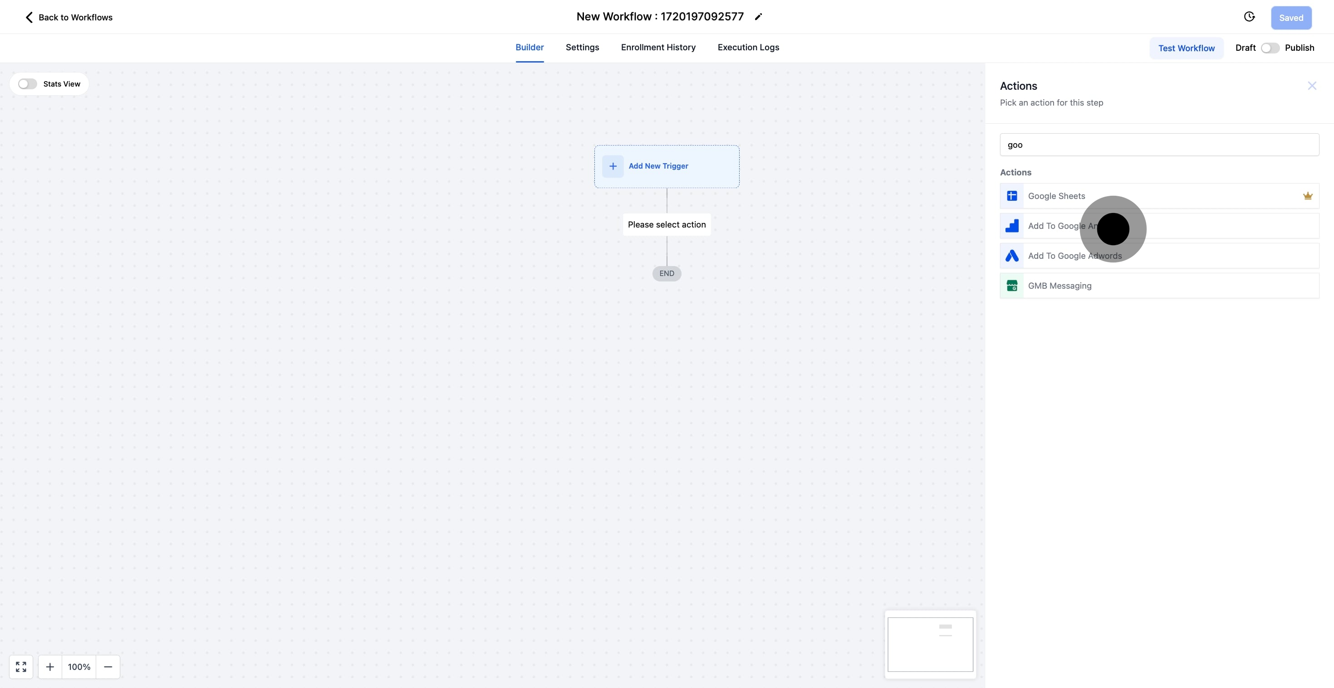The image size is (1334, 688).
Task: Click the pencil icon to rename workflow
Action: coord(758,17)
